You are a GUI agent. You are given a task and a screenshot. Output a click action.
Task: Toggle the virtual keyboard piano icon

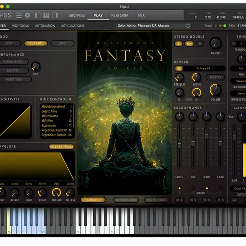pyautogui.click(x=46, y=15)
